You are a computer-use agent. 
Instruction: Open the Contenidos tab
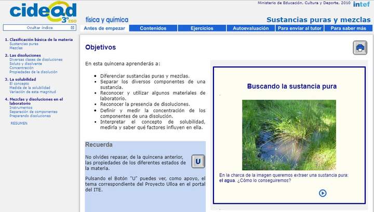[x=153, y=28]
